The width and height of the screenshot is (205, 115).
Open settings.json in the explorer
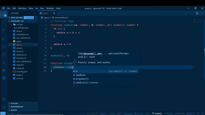(x=23, y=28)
